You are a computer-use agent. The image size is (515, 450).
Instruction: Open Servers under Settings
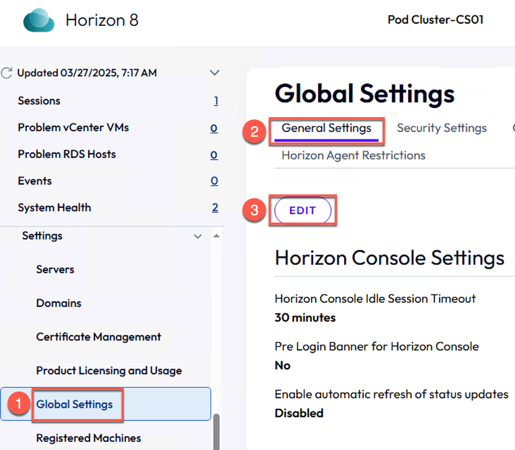[55, 269]
